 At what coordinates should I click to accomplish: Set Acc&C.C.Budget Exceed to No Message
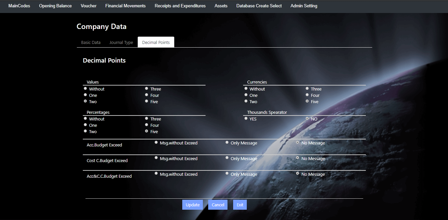(x=298, y=174)
